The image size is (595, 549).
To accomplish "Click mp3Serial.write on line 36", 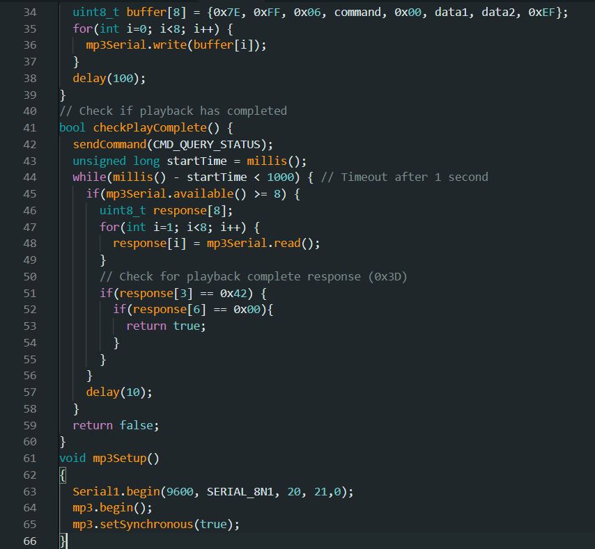I will click(x=137, y=45).
